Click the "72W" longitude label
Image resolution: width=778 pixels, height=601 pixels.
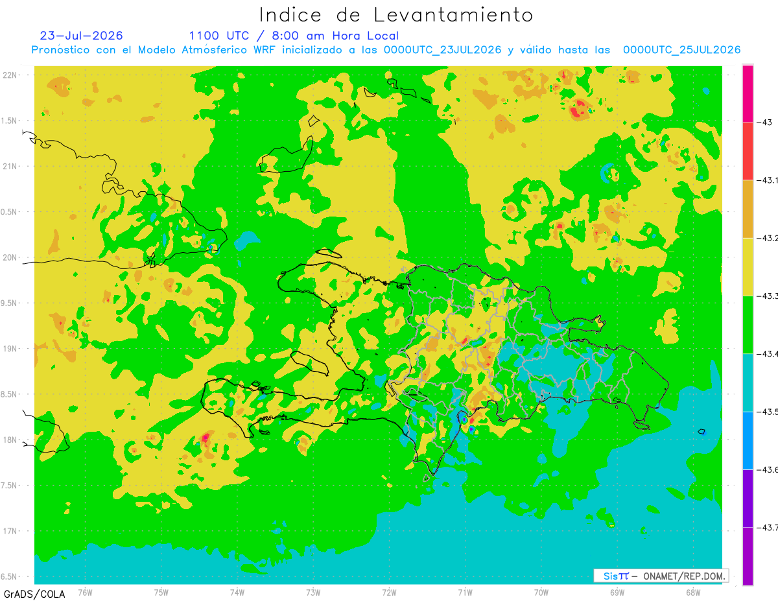click(389, 592)
